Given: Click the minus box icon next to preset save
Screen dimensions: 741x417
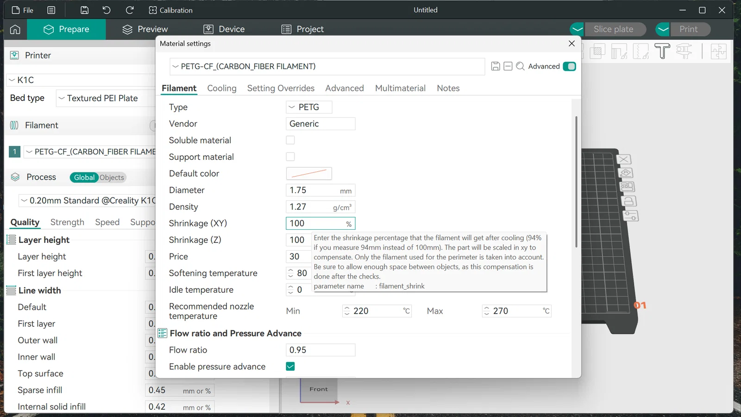Looking at the screenshot, I should click(x=508, y=66).
